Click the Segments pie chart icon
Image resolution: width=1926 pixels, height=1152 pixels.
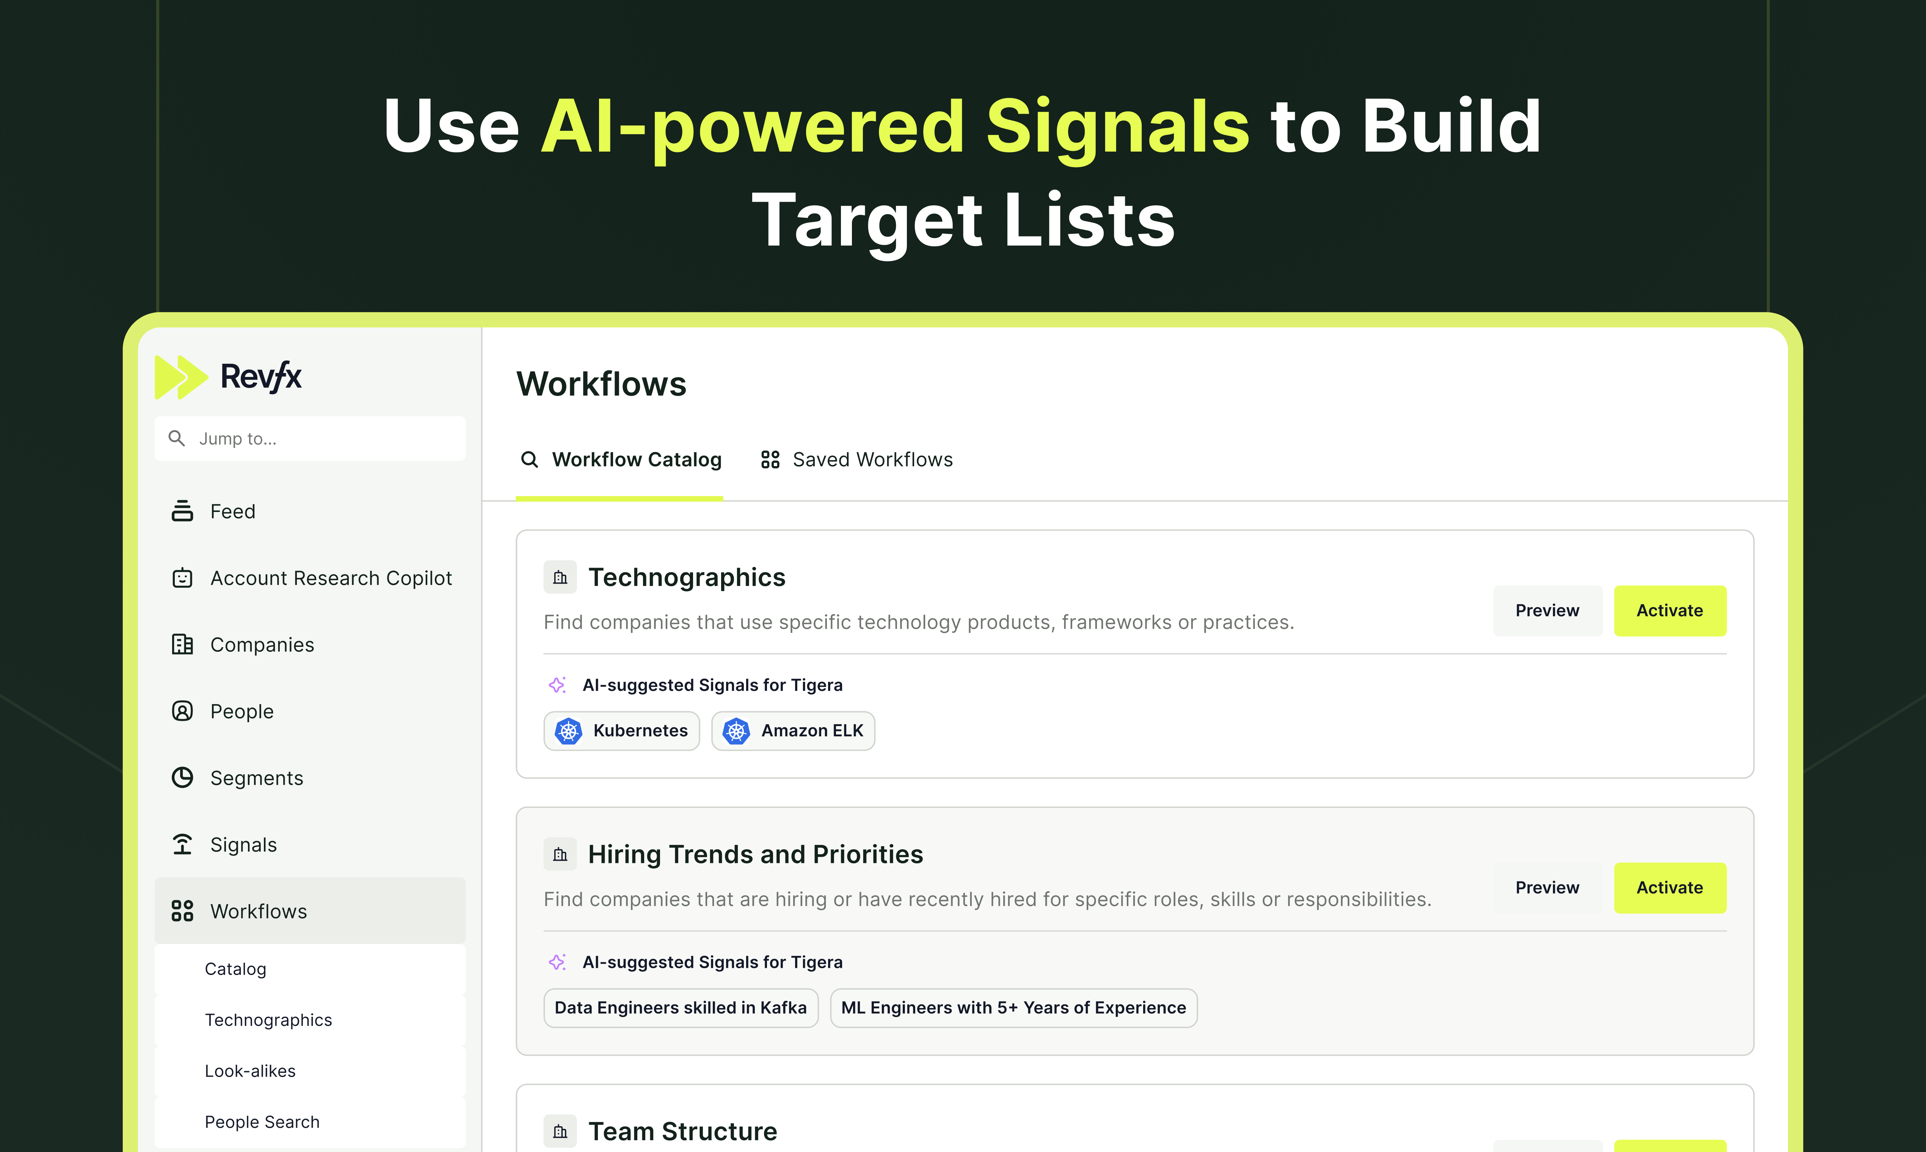[182, 778]
